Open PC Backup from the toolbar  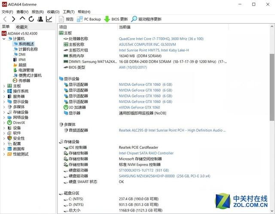tap(89, 19)
